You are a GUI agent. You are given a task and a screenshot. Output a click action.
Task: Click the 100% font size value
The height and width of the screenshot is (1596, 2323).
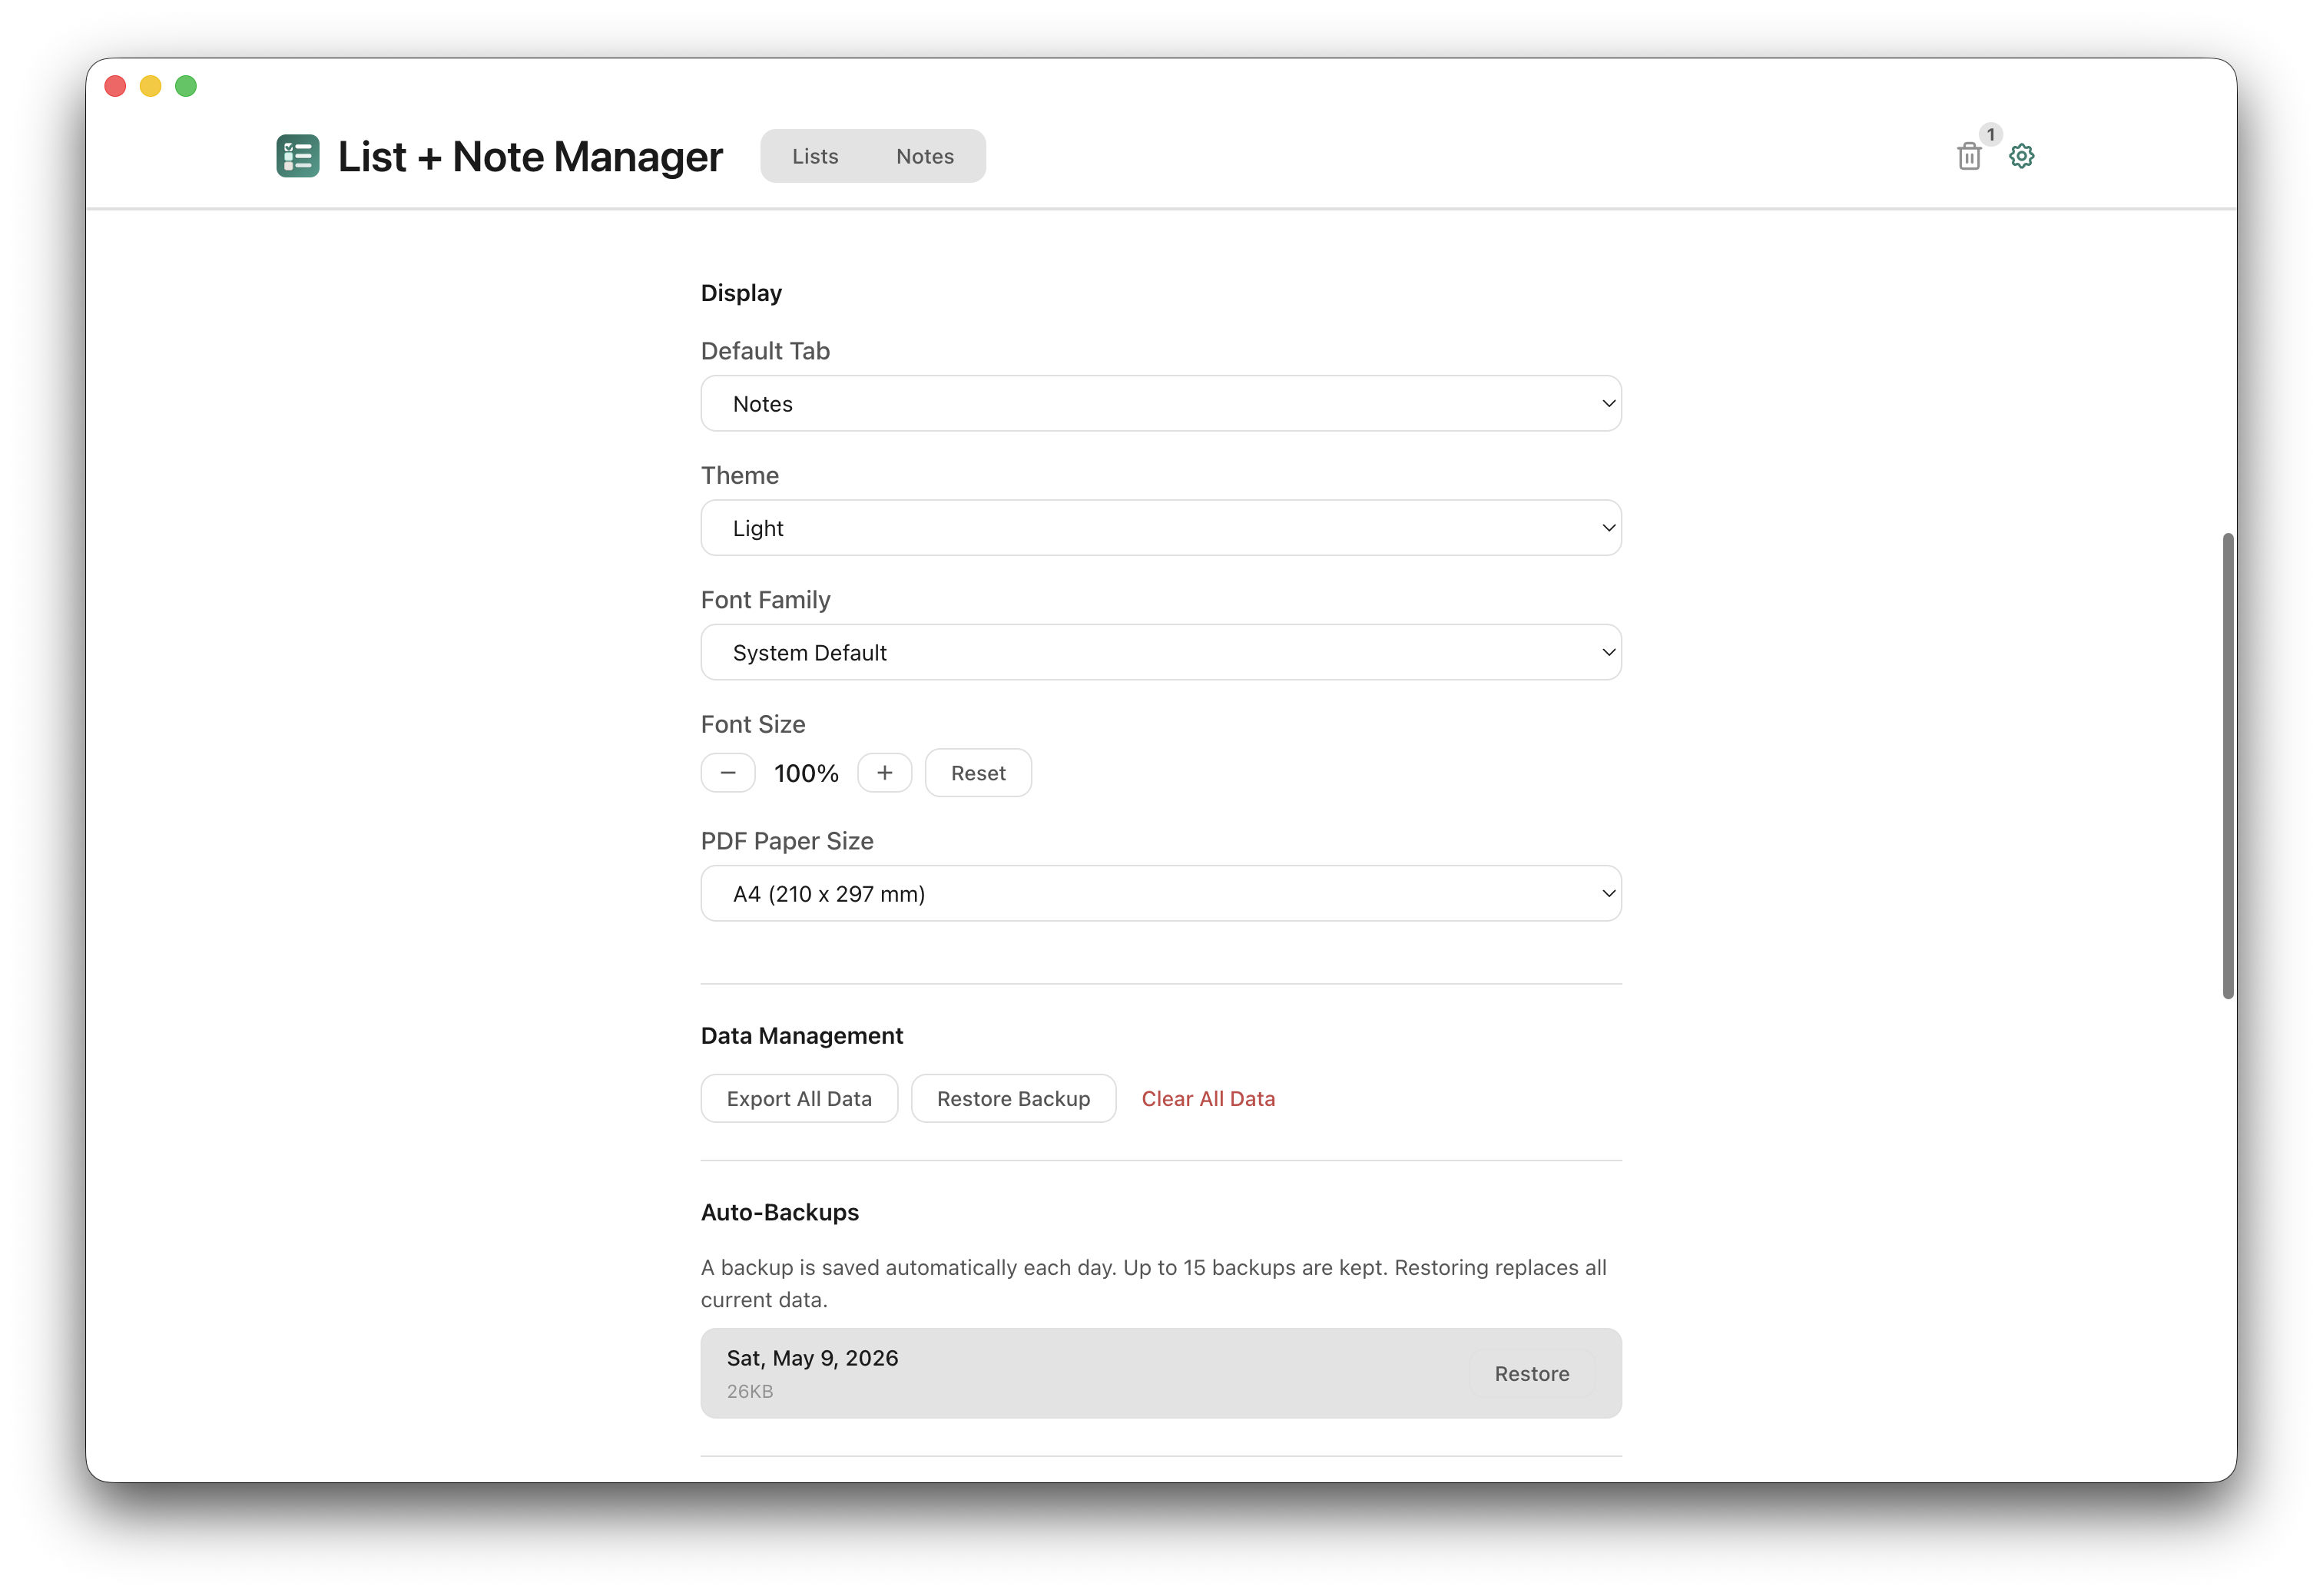(x=806, y=773)
